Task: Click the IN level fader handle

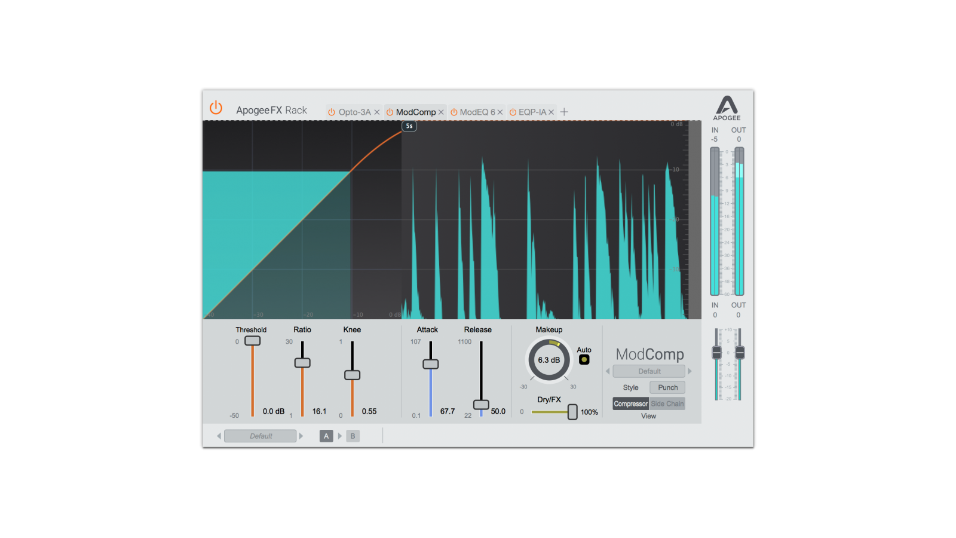Action: click(x=716, y=353)
